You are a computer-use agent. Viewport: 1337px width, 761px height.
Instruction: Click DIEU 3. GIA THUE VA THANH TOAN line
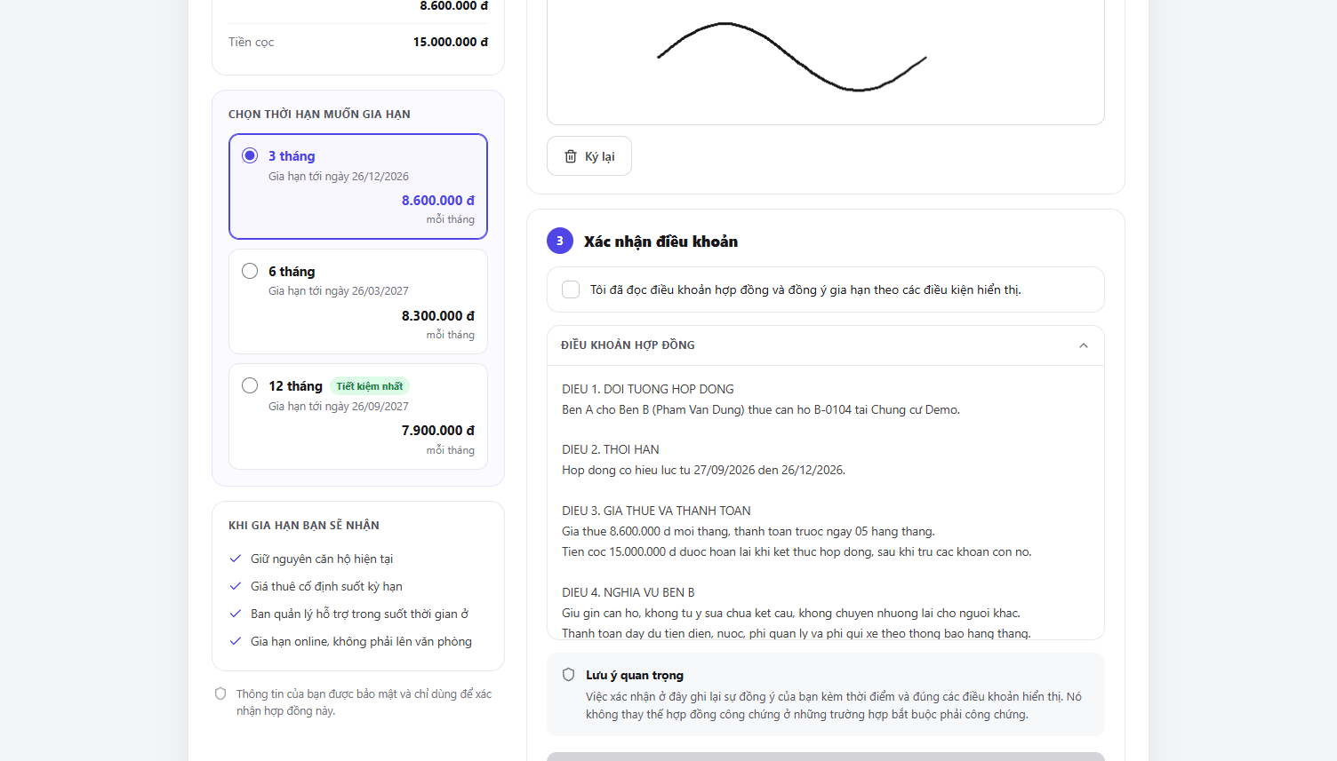pyautogui.click(x=656, y=511)
